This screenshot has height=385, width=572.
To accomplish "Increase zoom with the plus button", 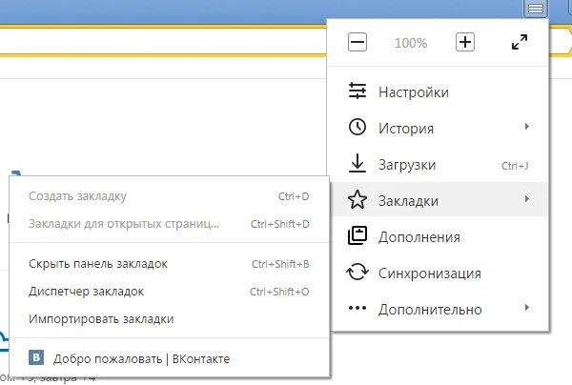I will 465,42.
